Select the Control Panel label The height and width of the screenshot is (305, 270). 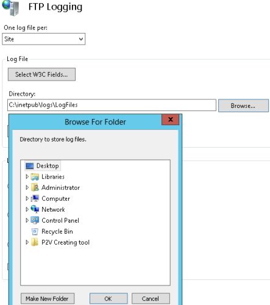click(x=60, y=220)
